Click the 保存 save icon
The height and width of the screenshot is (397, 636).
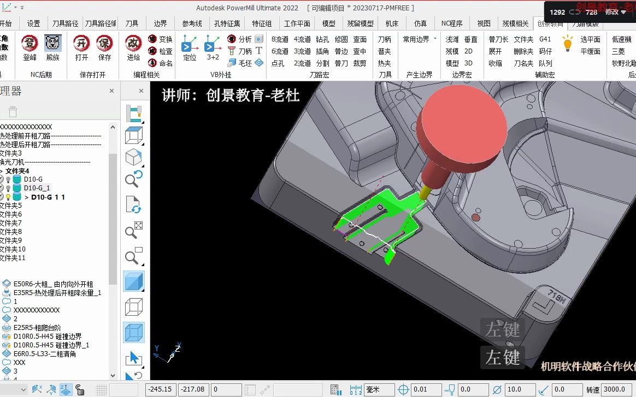click(105, 43)
